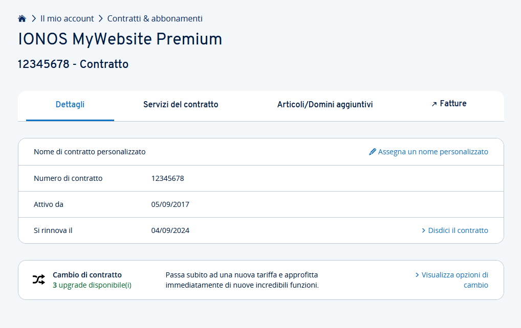Click '3 upgrade disponibile(i)' text
This screenshot has width=521, height=328.
(x=92, y=285)
